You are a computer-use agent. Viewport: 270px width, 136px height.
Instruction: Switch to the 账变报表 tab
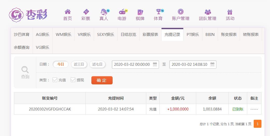(x=229, y=35)
